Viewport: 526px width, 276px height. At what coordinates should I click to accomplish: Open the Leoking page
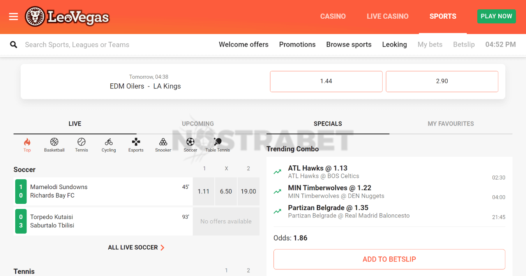(394, 44)
